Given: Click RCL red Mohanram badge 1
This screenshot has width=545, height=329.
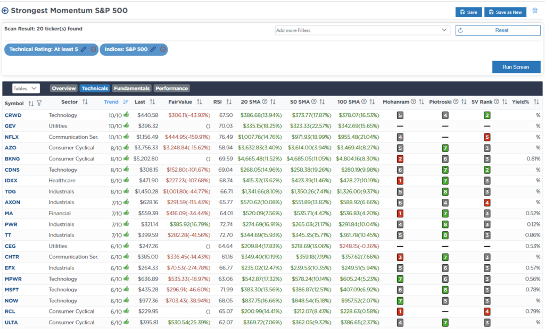Looking at the screenshot, I should click(x=400, y=311).
